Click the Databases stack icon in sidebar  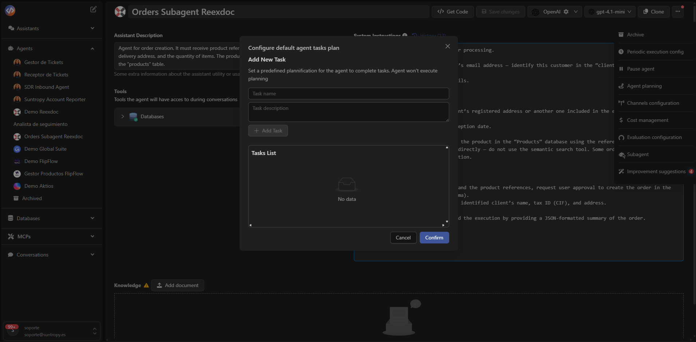[x=11, y=218]
